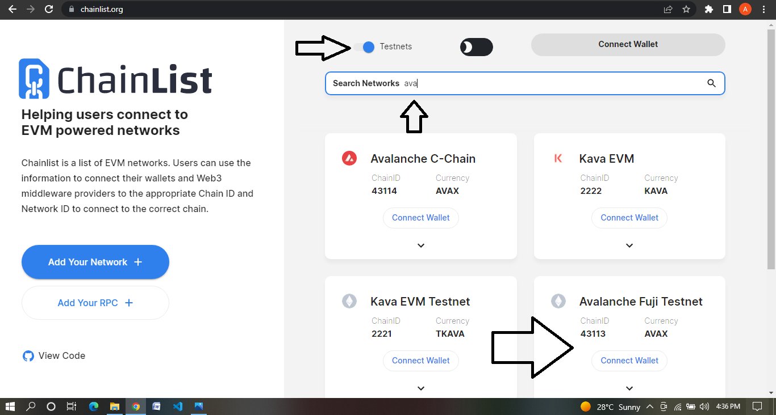The width and height of the screenshot is (776, 415).
Task: Open Windows search from the taskbar
Action: click(31, 406)
